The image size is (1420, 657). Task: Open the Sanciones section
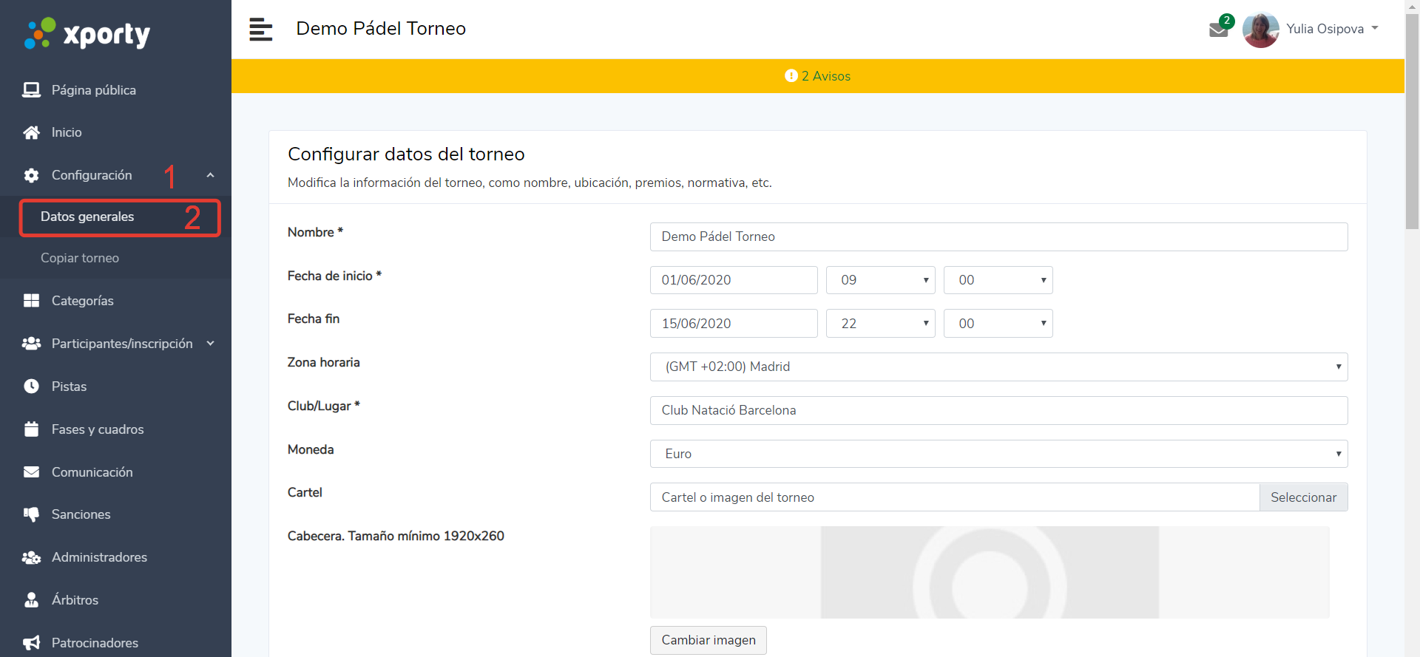[81, 514]
